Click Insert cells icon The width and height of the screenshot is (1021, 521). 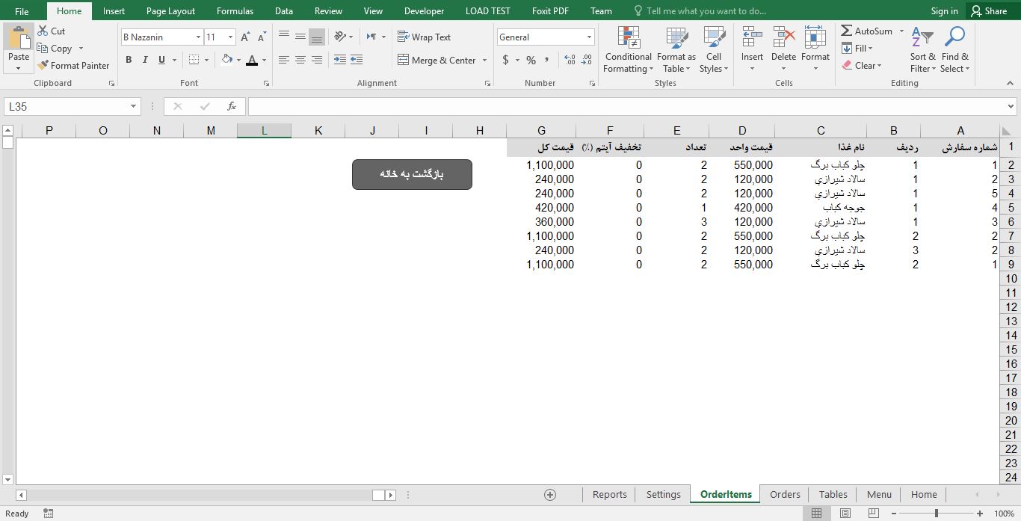(752, 37)
